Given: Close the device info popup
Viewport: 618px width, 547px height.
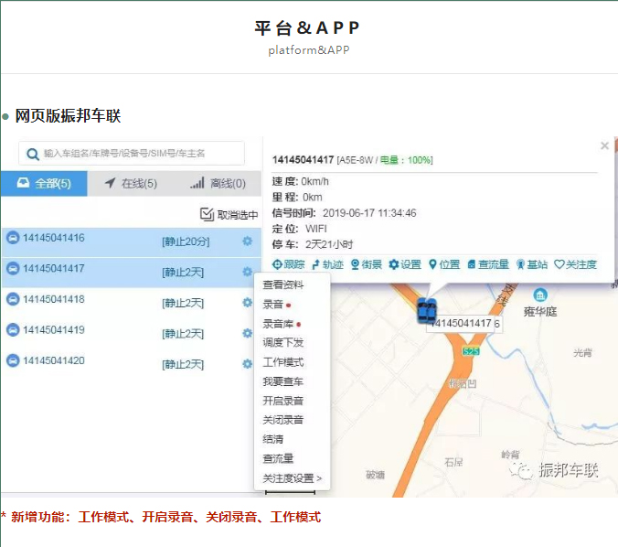Looking at the screenshot, I should [x=604, y=145].
